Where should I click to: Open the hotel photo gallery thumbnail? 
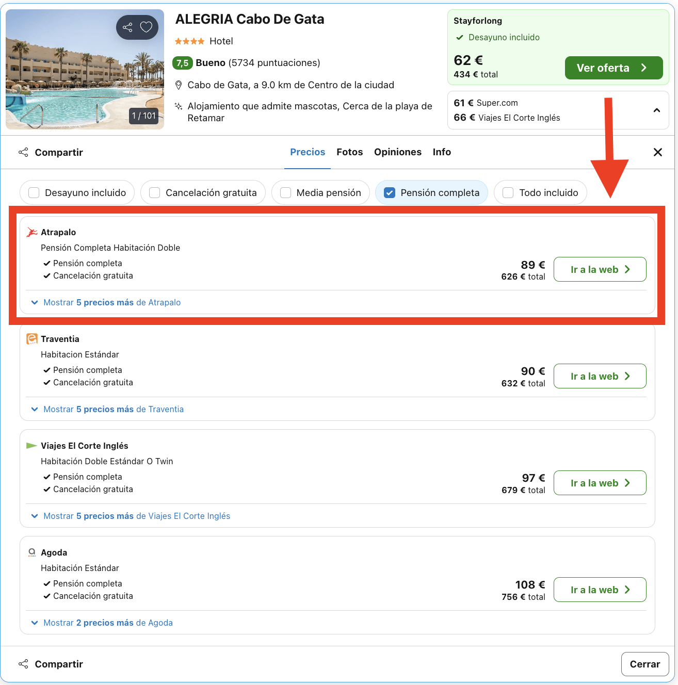(x=85, y=69)
